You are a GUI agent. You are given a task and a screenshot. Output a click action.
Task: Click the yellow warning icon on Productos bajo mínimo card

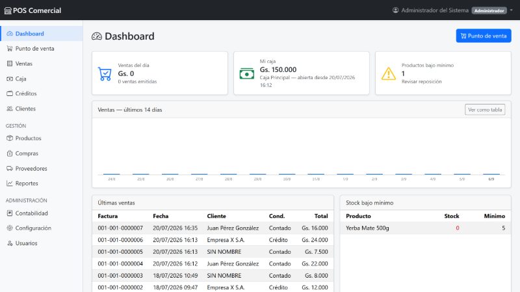click(388, 73)
